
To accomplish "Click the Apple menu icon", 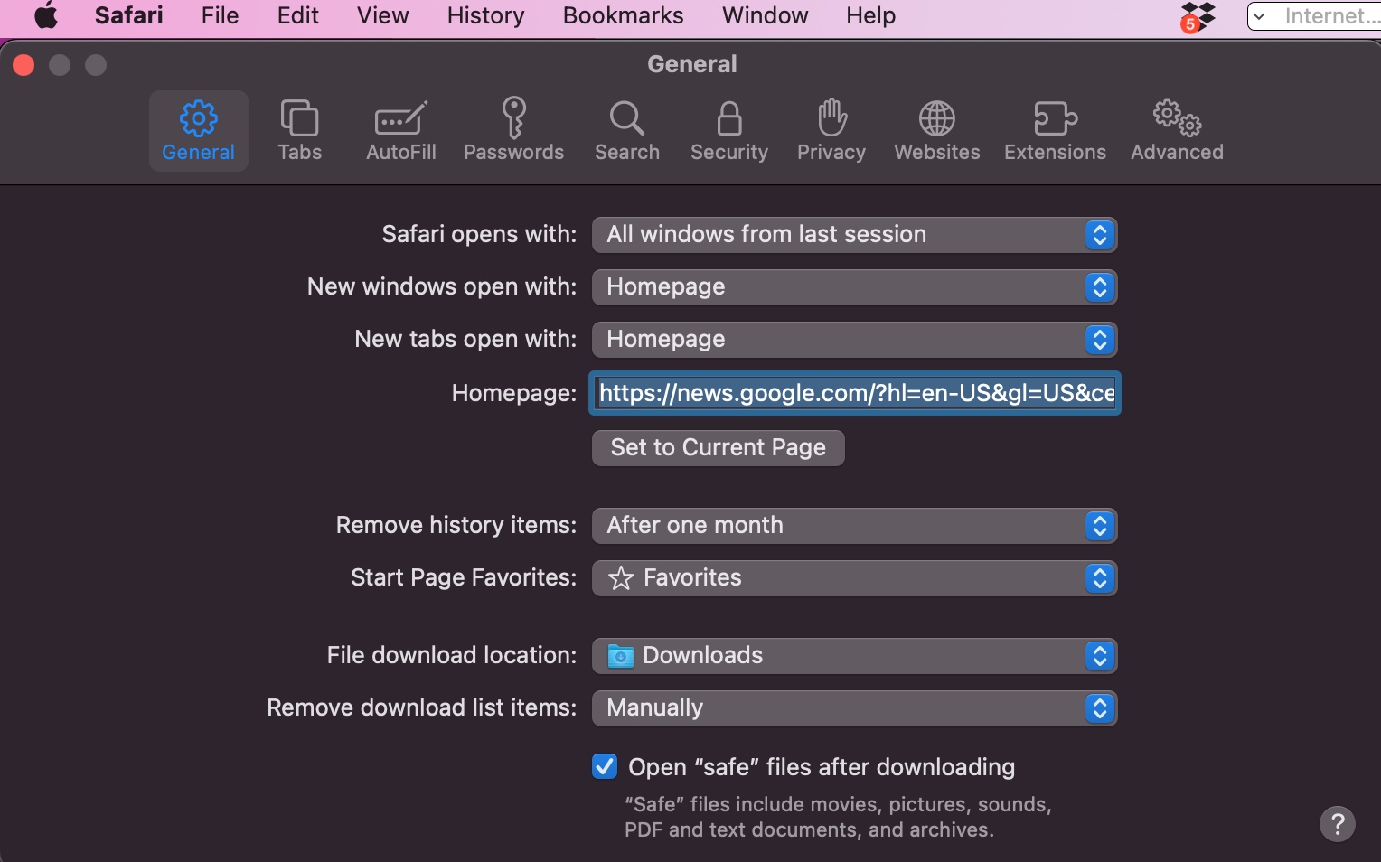I will coord(46,16).
